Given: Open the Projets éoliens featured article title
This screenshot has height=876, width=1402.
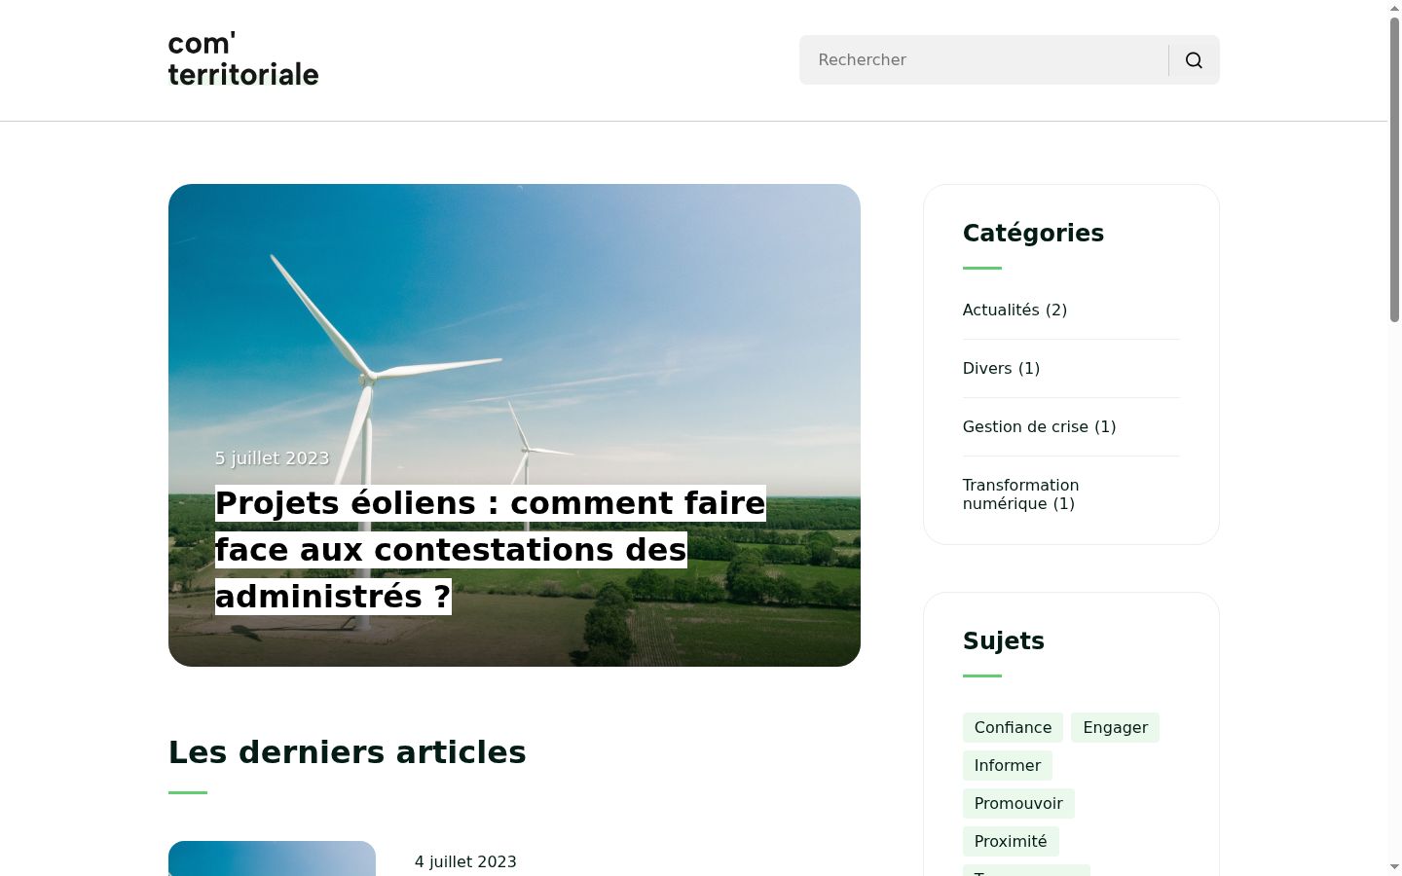Looking at the screenshot, I should (491, 550).
